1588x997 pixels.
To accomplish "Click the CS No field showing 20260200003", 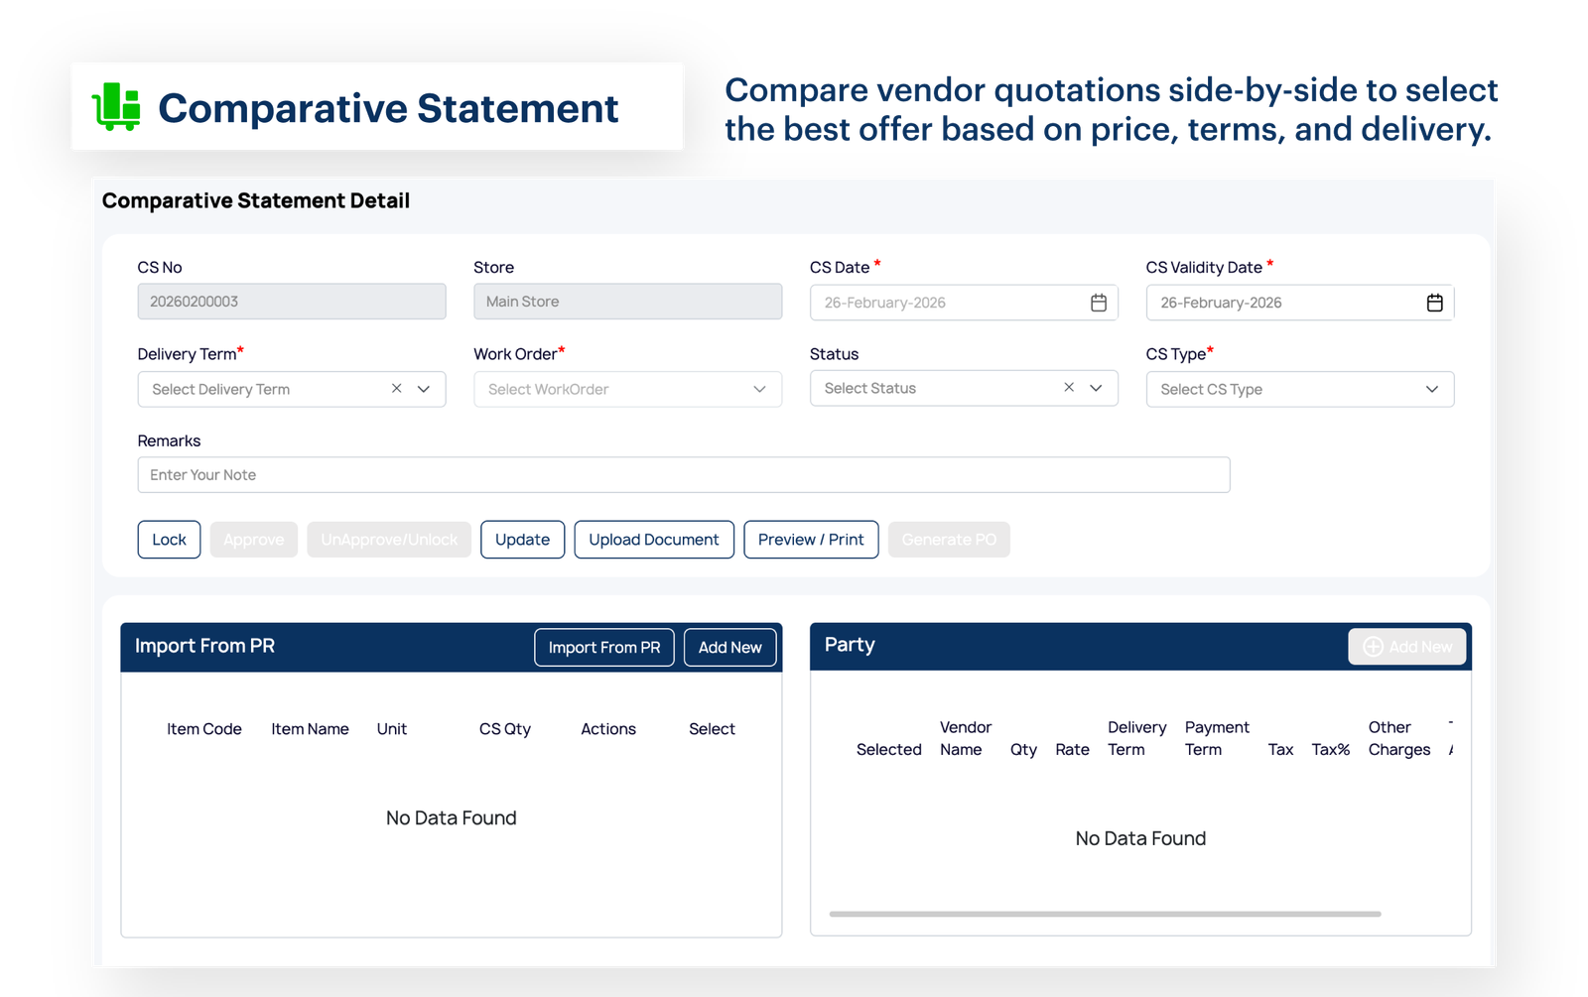I will click(291, 301).
